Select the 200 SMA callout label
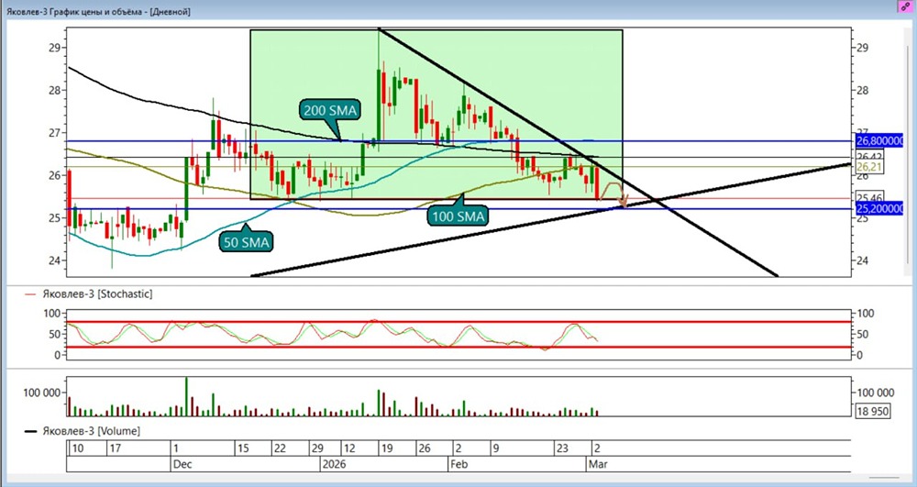 coord(330,109)
